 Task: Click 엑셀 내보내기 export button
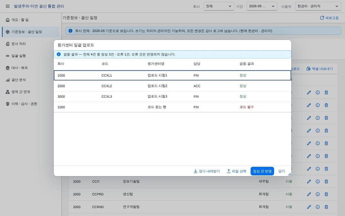[320, 69]
